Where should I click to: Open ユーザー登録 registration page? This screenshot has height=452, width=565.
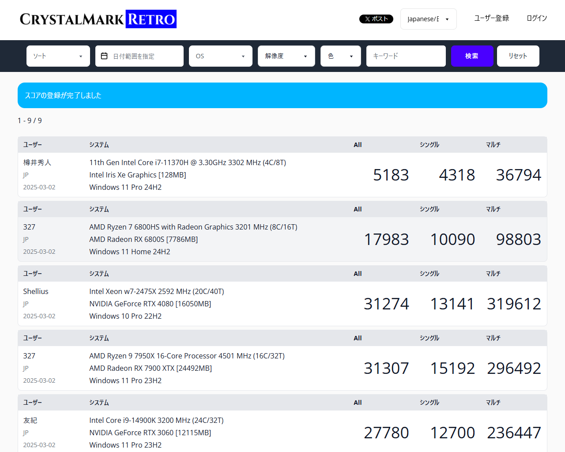[x=491, y=19]
